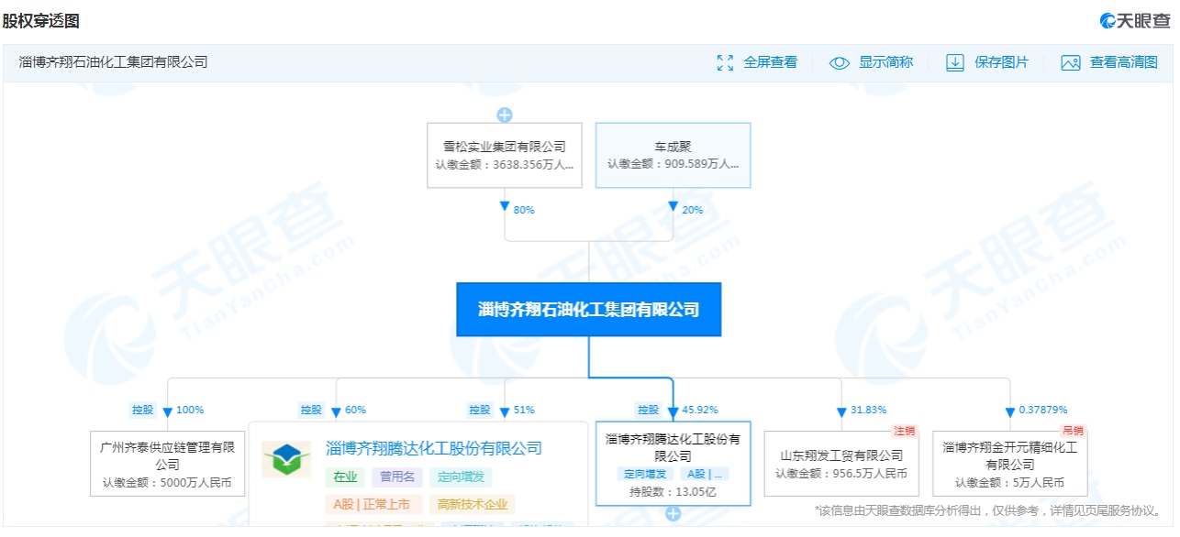This screenshot has width=1180, height=537.
Task: Select the 山东翔发工贸有限公司 node
Action: tap(841, 464)
